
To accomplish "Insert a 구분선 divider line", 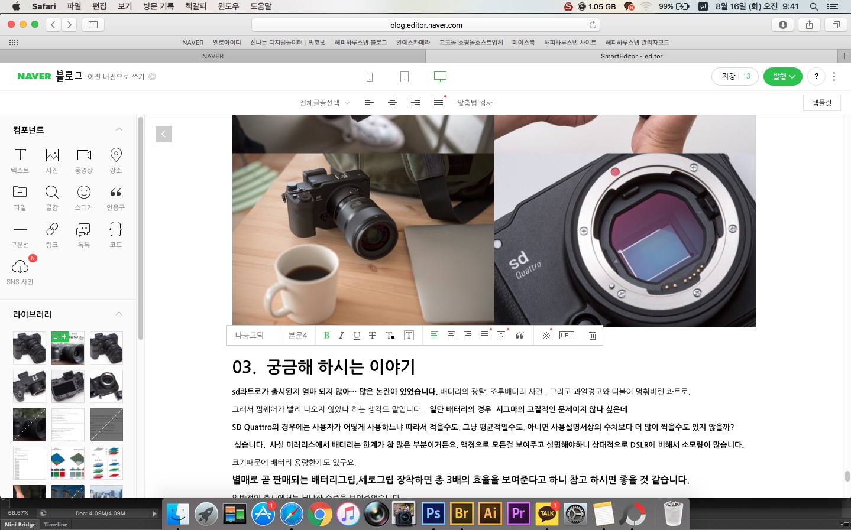I will 20,235.
